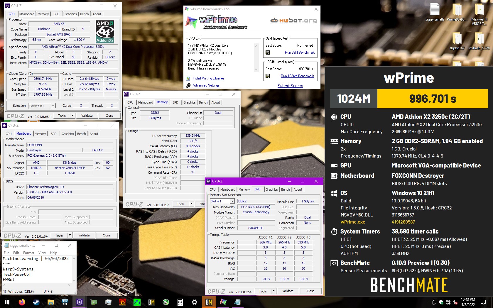Click Notepad horizontal scrollbar
This screenshot has width=493, height=308.
(x=37, y=285)
